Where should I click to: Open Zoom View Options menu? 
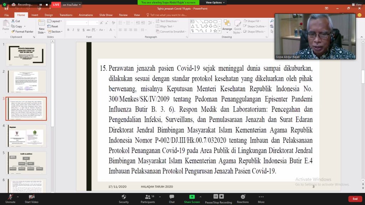tap(215, 2)
